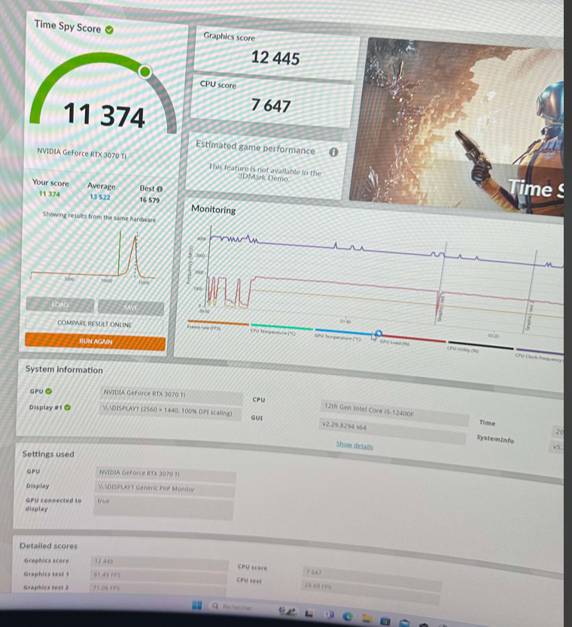572x627 pixels.
Task: Click the green validation icon next to GPU
Action: pos(49,391)
